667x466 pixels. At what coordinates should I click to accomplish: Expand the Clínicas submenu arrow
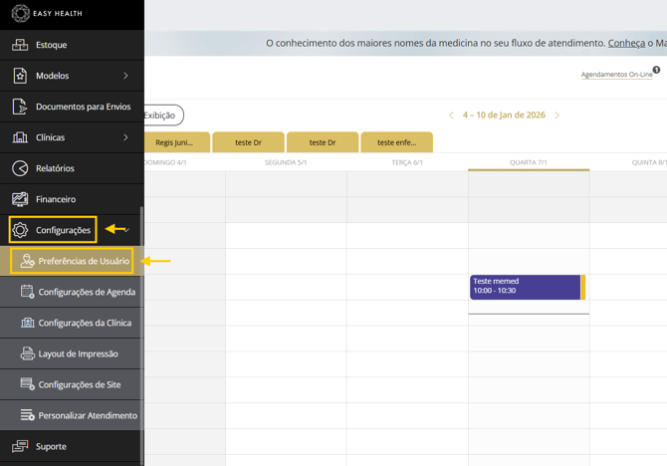125,137
